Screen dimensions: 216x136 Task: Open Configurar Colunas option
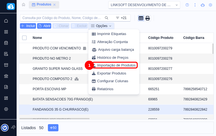(x=110, y=81)
